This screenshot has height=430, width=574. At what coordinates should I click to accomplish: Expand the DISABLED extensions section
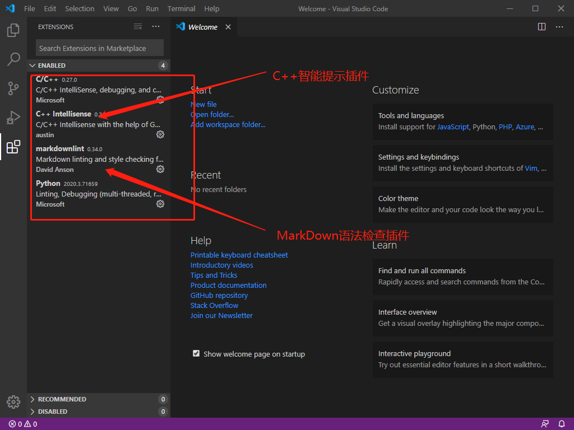(x=99, y=412)
